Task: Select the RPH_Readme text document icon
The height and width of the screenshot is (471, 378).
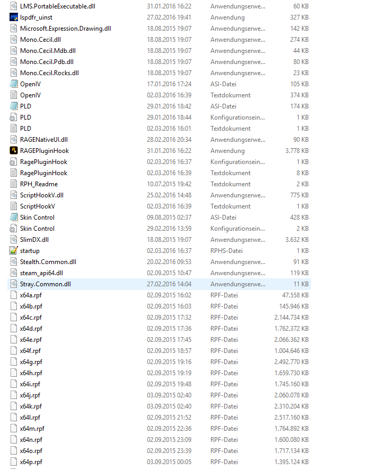Action: click(x=14, y=184)
